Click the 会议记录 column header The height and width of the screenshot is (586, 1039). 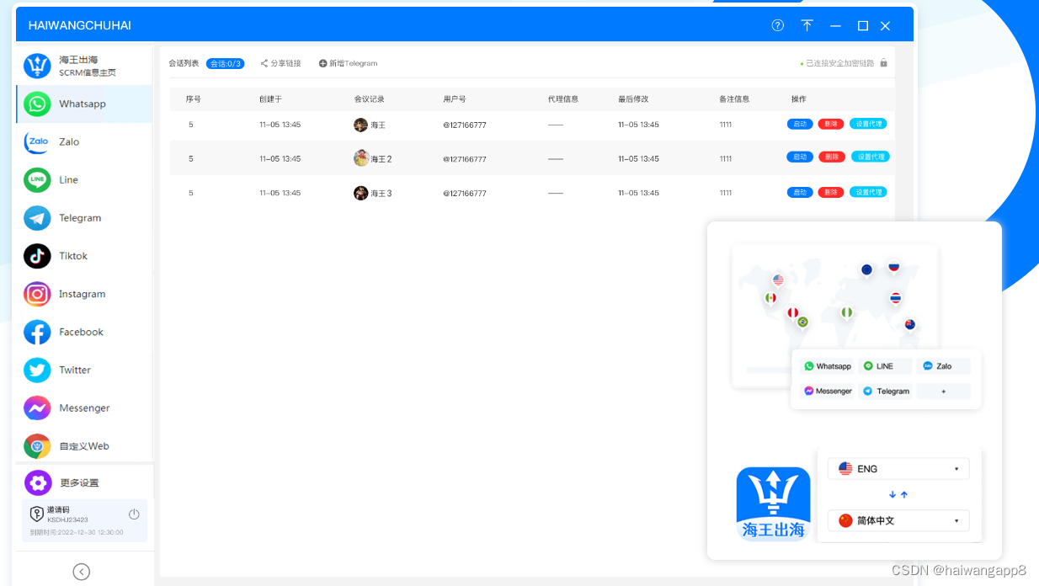click(x=370, y=99)
